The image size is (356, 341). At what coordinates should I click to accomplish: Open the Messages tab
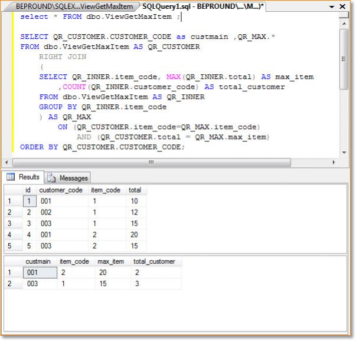tap(73, 178)
